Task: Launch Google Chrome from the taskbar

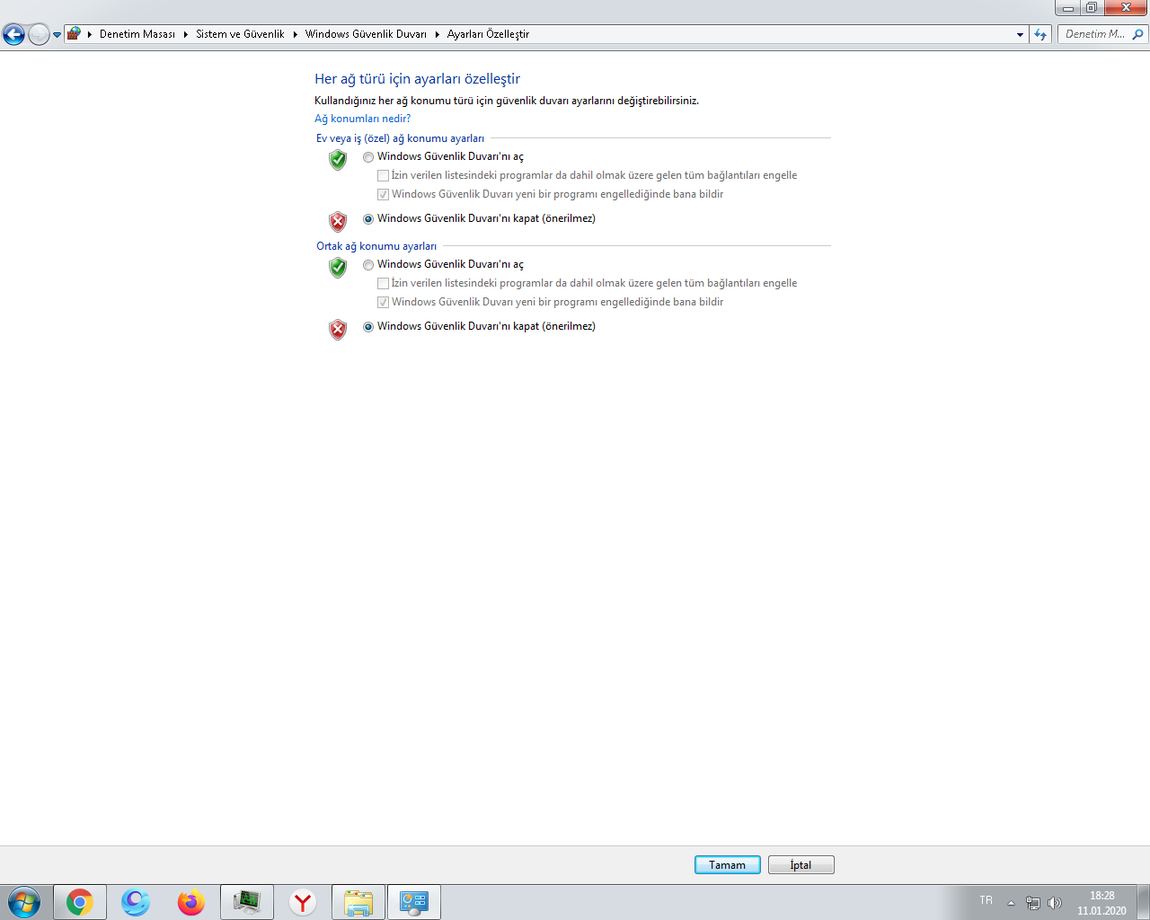Action: tap(80, 902)
